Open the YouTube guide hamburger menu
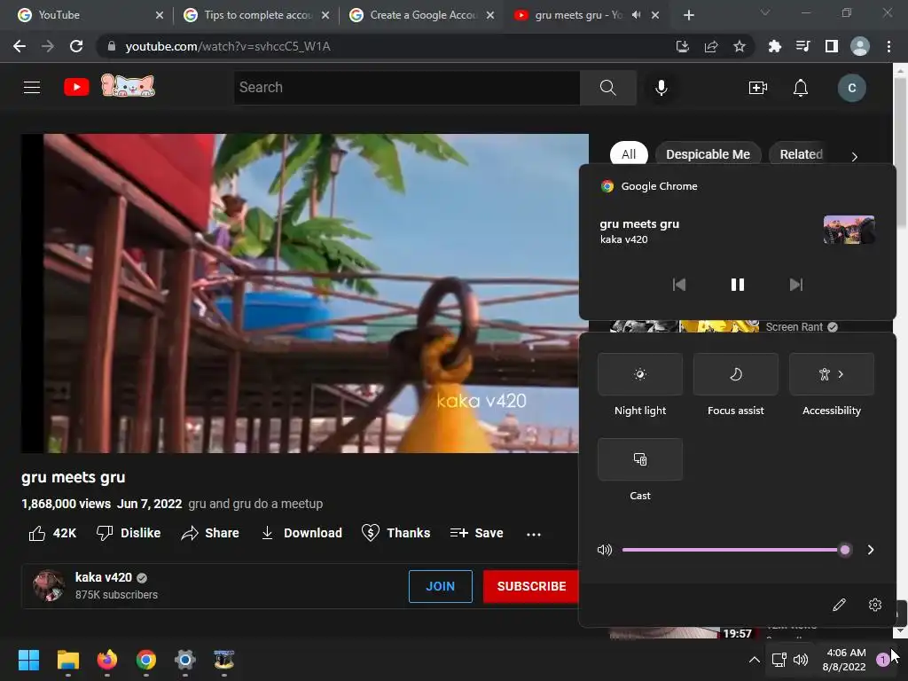This screenshot has height=681, width=908. click(x=32, y=88)
